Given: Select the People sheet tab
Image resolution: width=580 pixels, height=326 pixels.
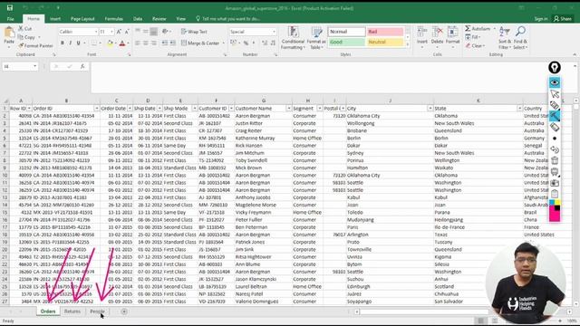Looking at the screenshot, I should 97,312.
